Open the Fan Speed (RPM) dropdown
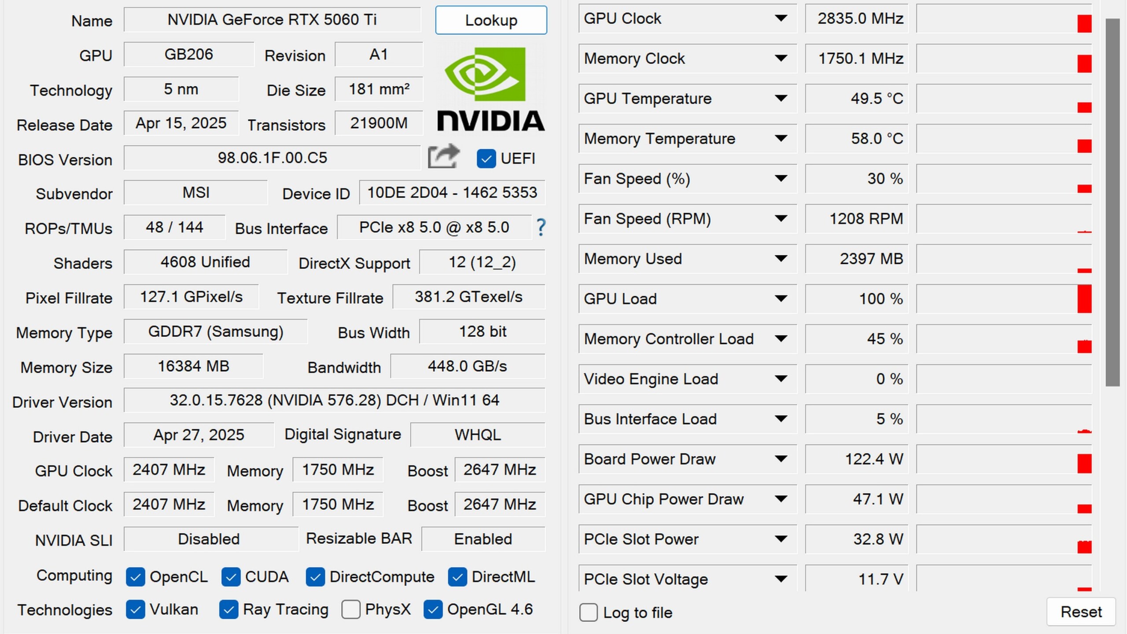This screenshot has width=1127, height=634. [781, 219]
